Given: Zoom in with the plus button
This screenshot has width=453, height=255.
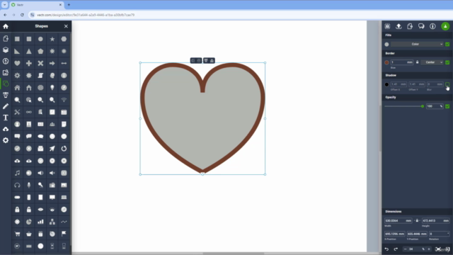Looking at the screenshot, I should click(x=429, y=249).
